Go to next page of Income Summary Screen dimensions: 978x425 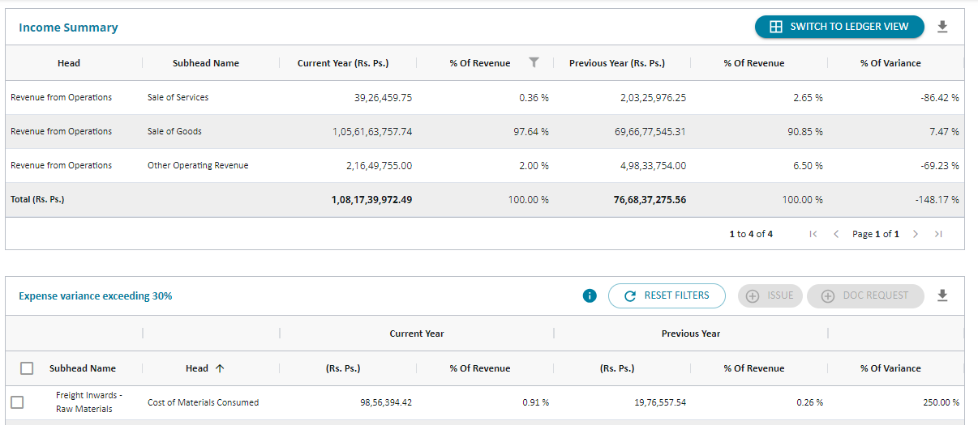916,234
